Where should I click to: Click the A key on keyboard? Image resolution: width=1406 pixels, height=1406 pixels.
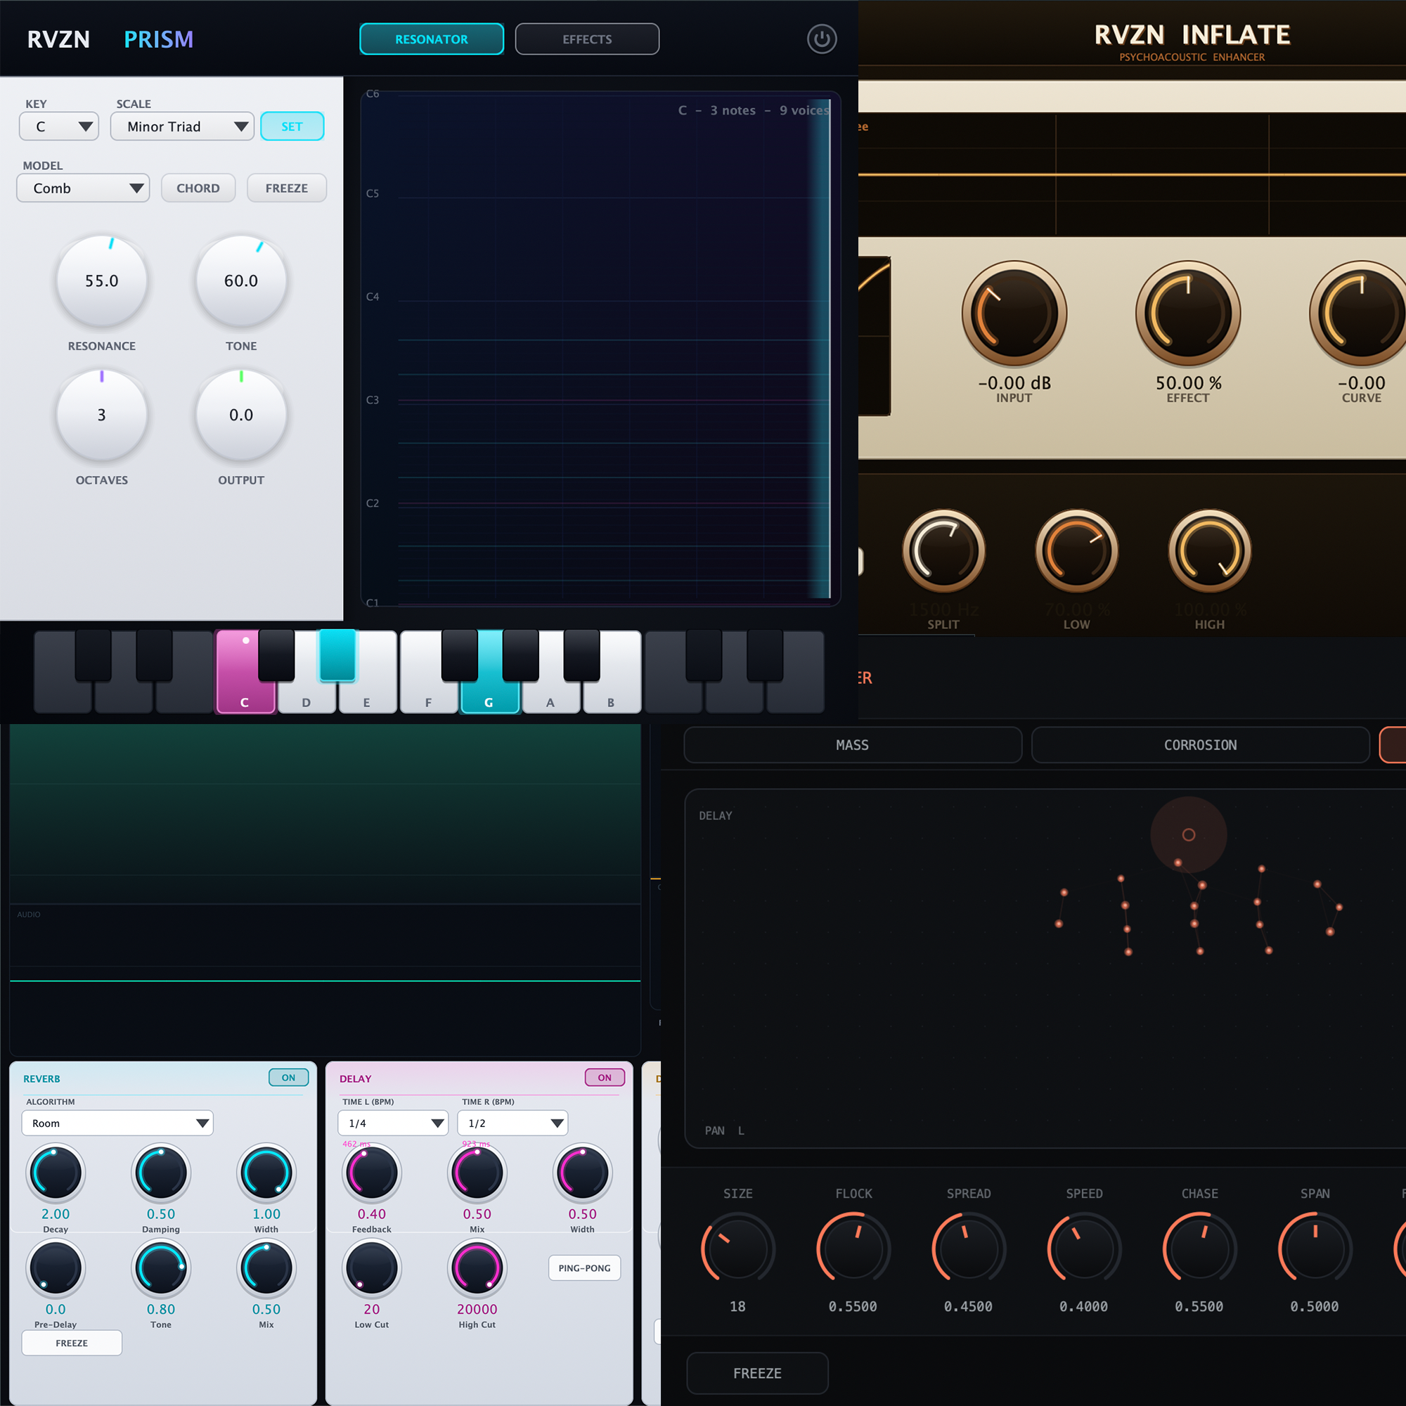tap(550, 698)
